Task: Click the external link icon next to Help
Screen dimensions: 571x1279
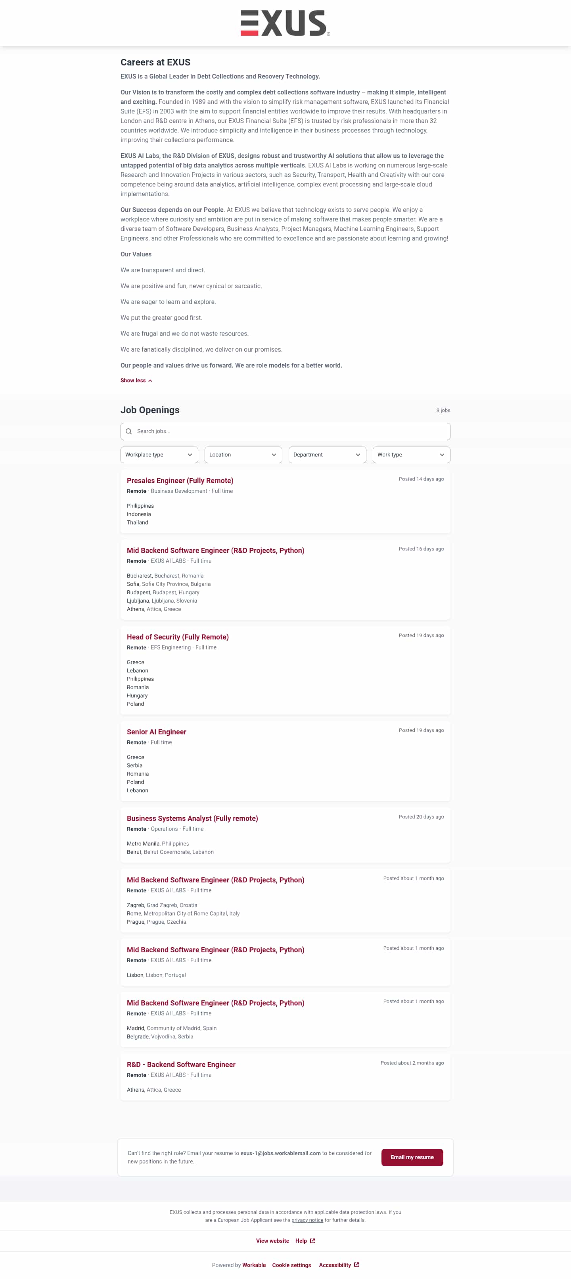Action: [313, 1241]
